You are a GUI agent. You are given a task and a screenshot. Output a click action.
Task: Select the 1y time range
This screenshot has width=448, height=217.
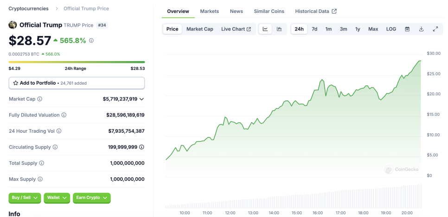pyautogui.click(x=358, y=29)
